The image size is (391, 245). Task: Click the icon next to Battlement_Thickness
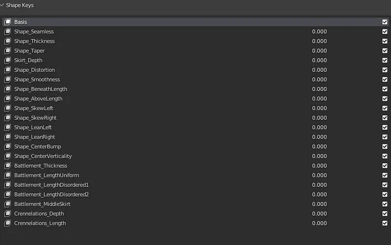pos(8,166)
